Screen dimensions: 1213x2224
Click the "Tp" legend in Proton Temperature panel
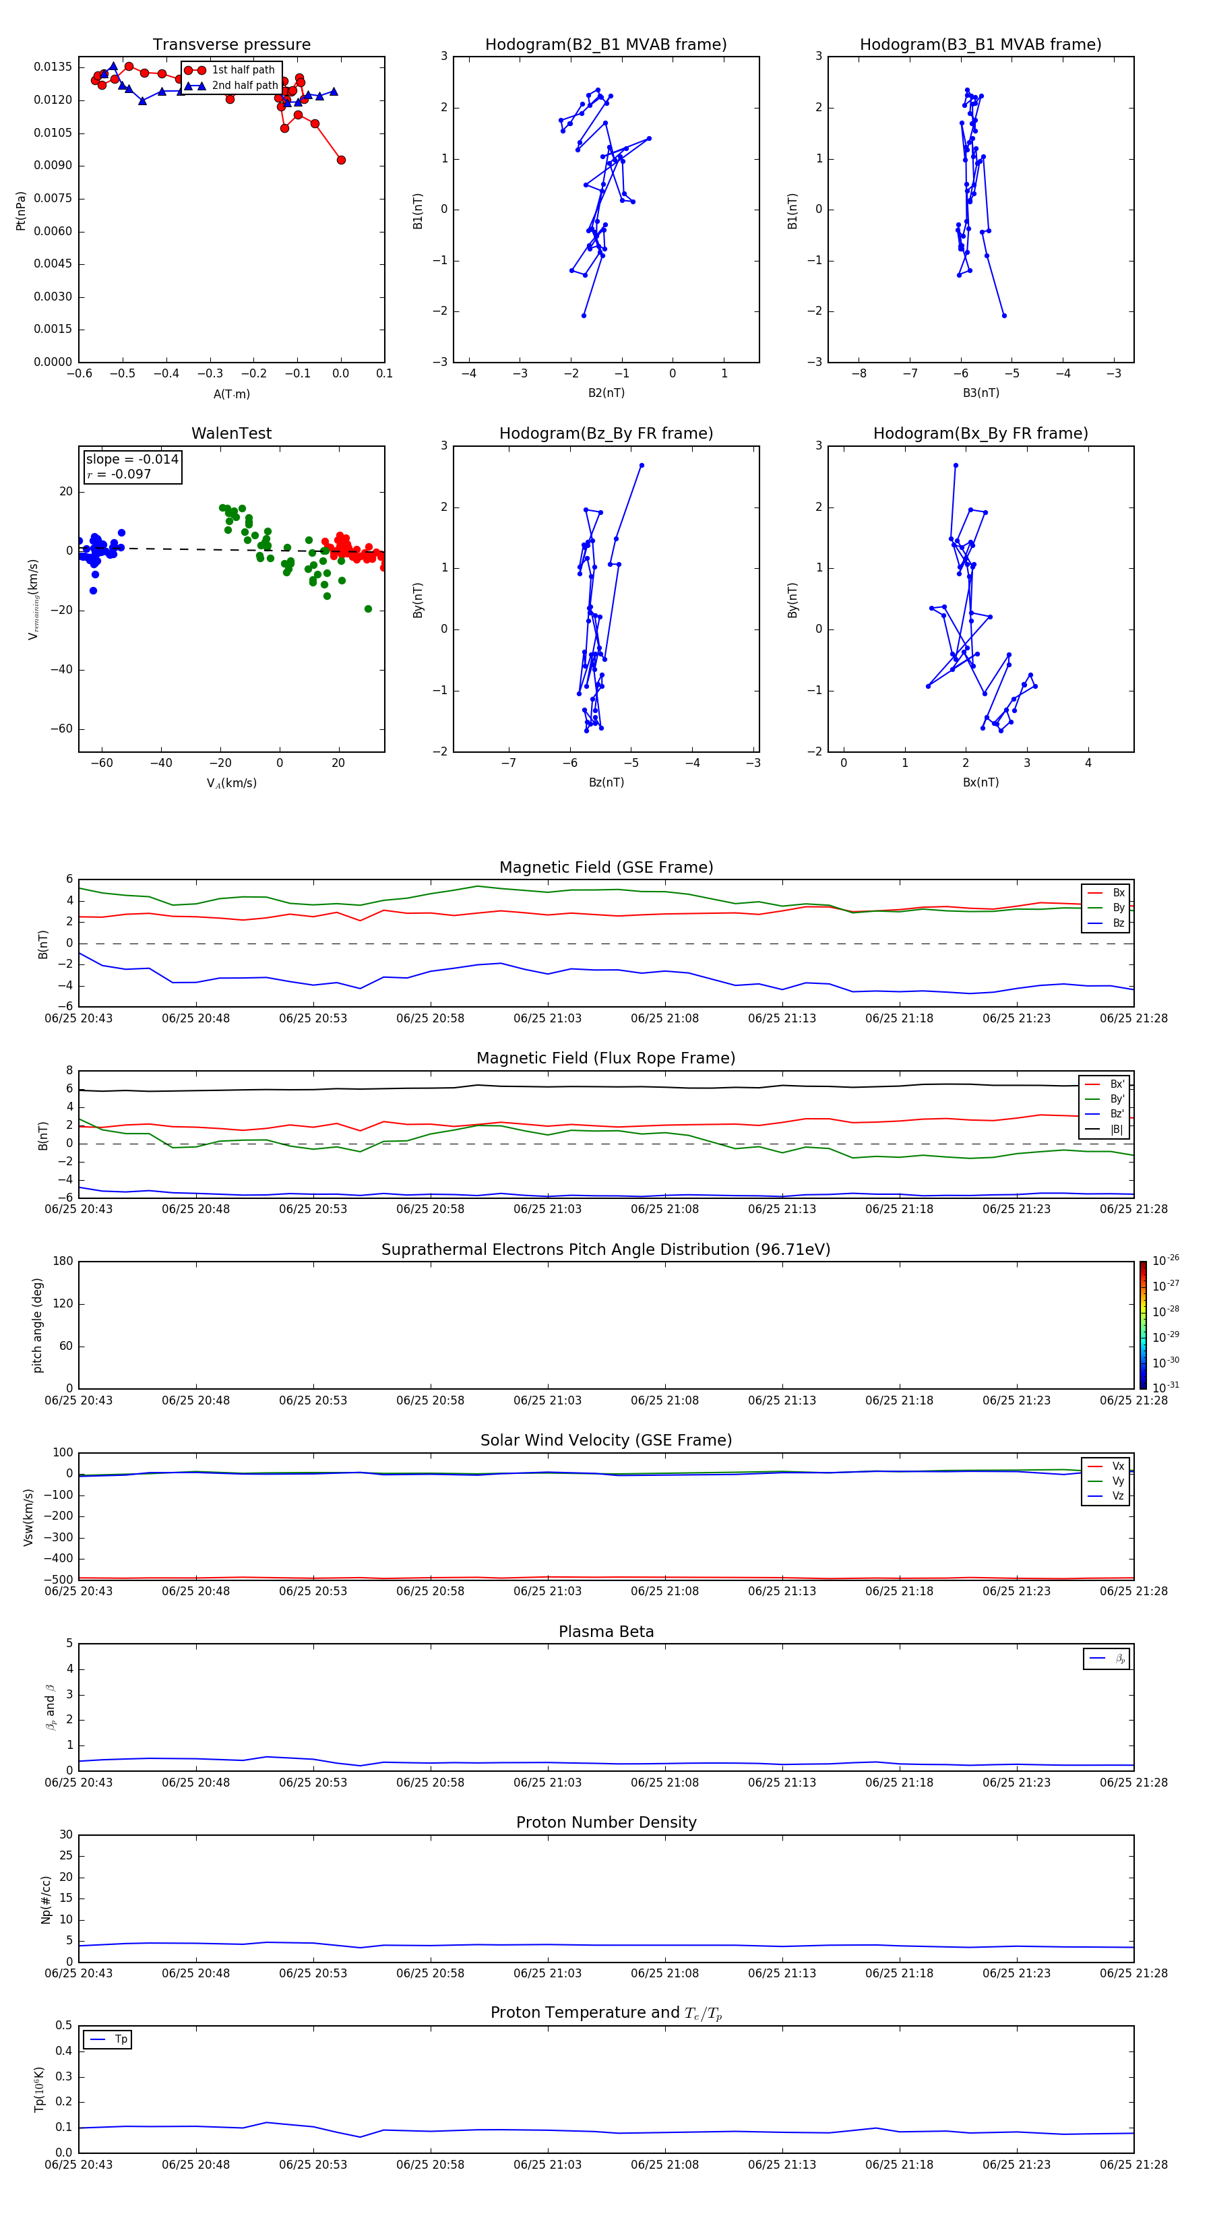[107, 2039]
